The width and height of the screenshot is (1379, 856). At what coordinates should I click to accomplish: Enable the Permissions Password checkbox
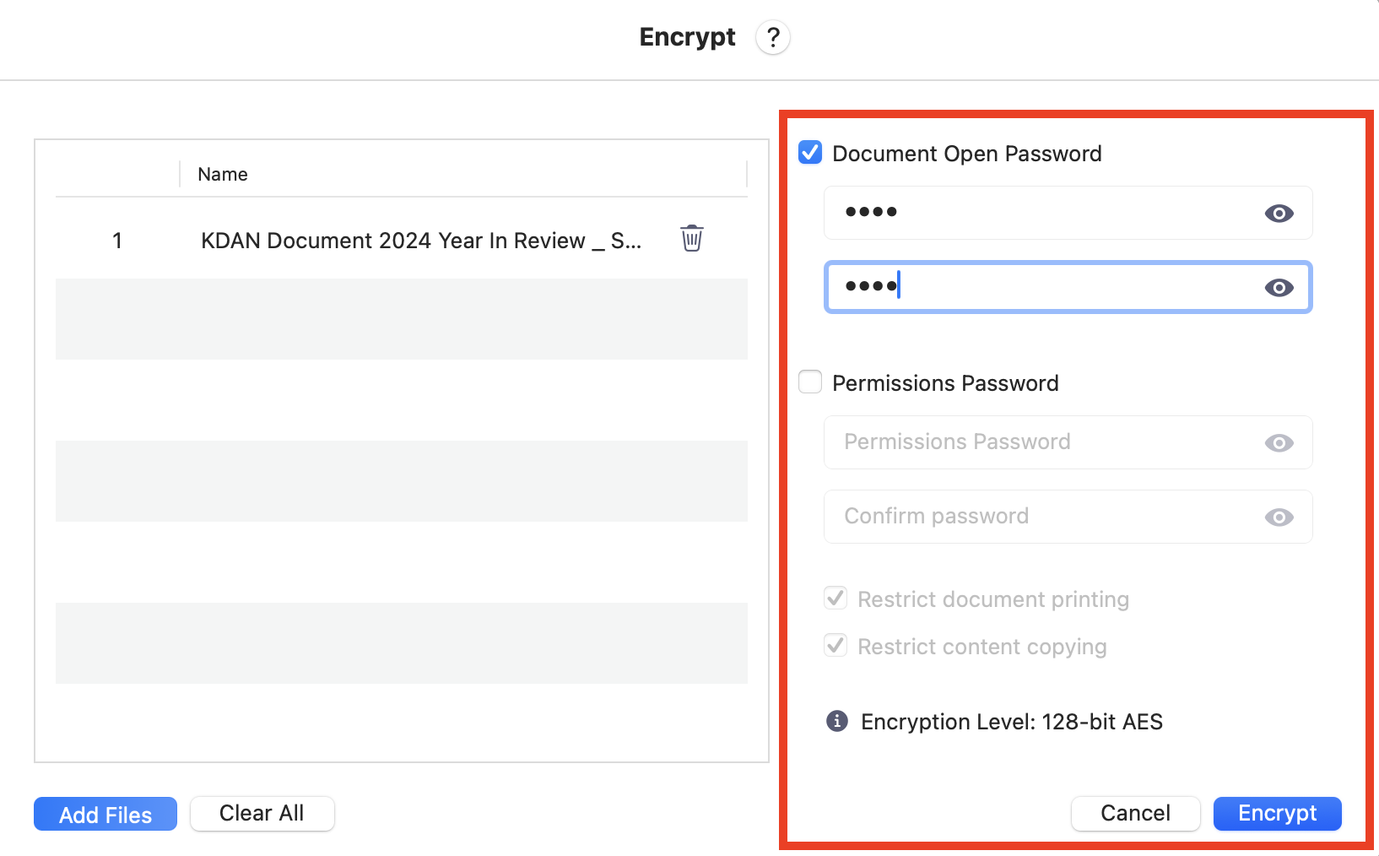coord(810,382)
